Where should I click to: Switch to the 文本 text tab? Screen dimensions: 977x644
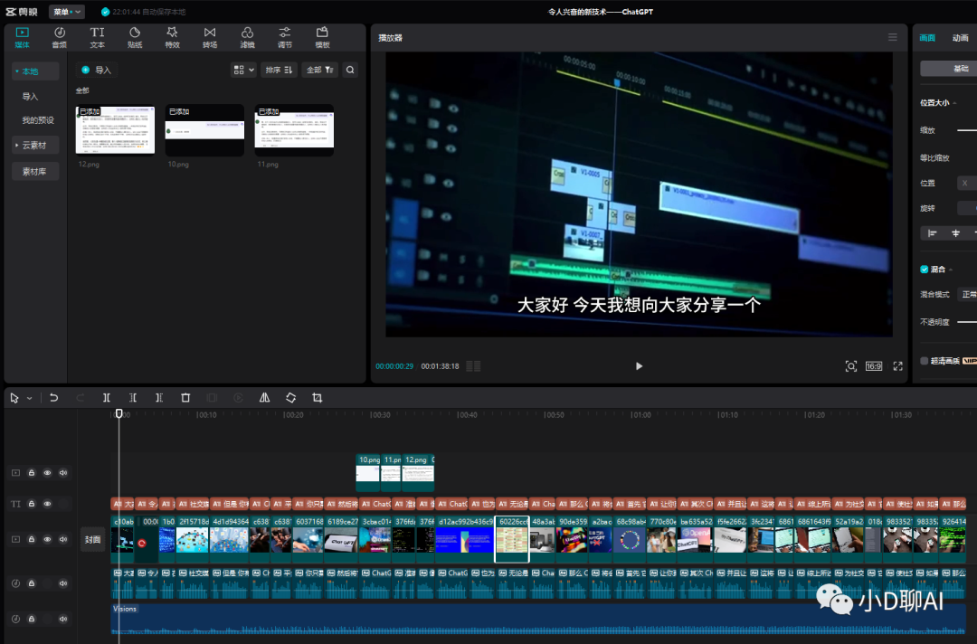coord(97,37)
